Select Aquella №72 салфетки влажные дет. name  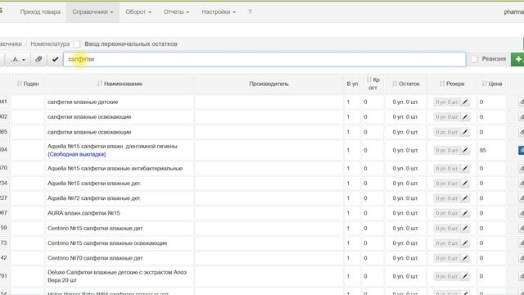(94, 198)
